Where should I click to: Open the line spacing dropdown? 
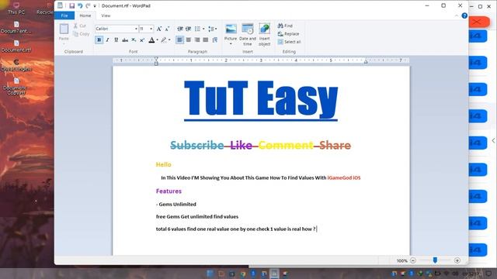212,29
